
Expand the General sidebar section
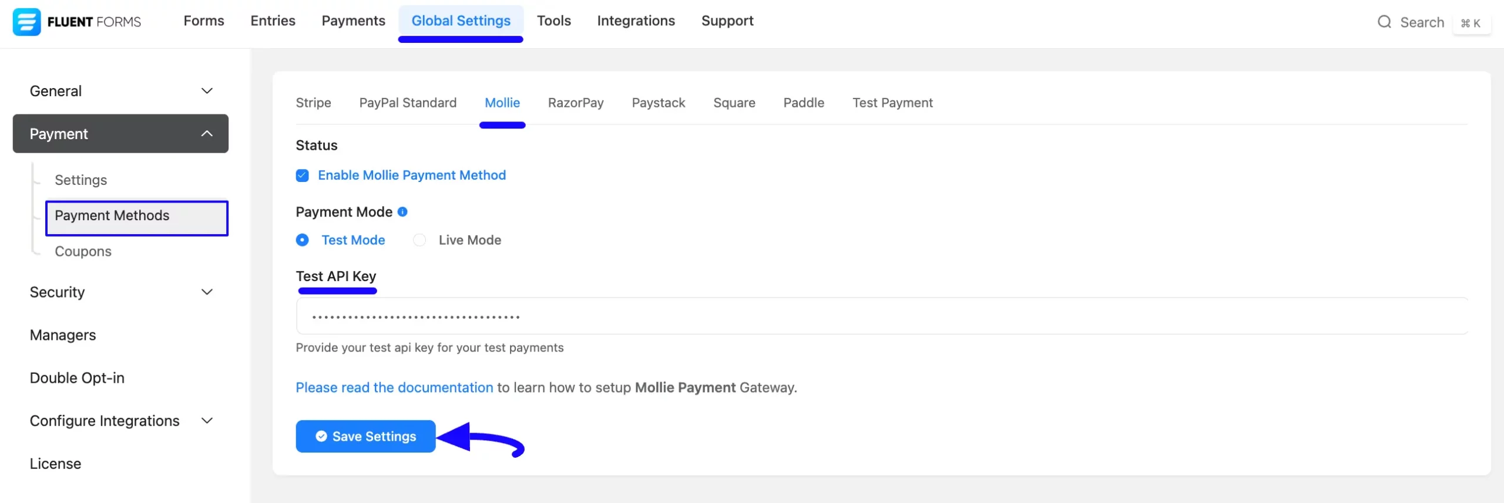pos(120,91)
